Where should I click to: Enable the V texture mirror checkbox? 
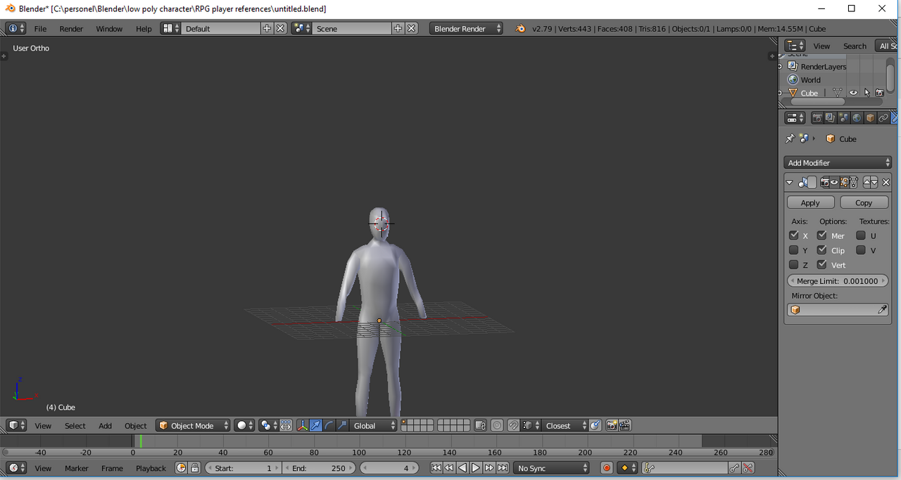(861, 250)
